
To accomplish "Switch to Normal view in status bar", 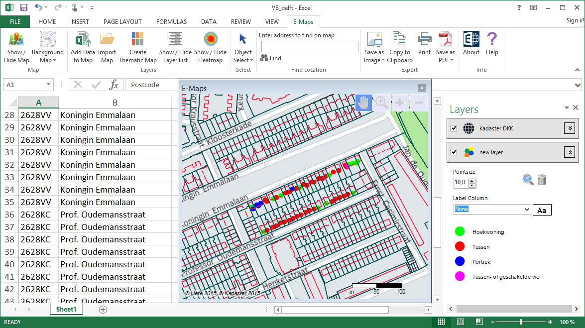I will pos(441,322).
